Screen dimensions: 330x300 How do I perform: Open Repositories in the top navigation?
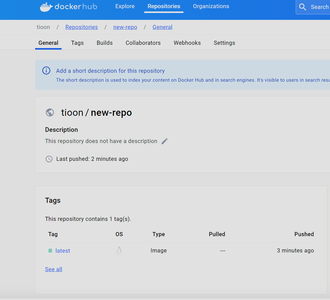click(164, 6)
